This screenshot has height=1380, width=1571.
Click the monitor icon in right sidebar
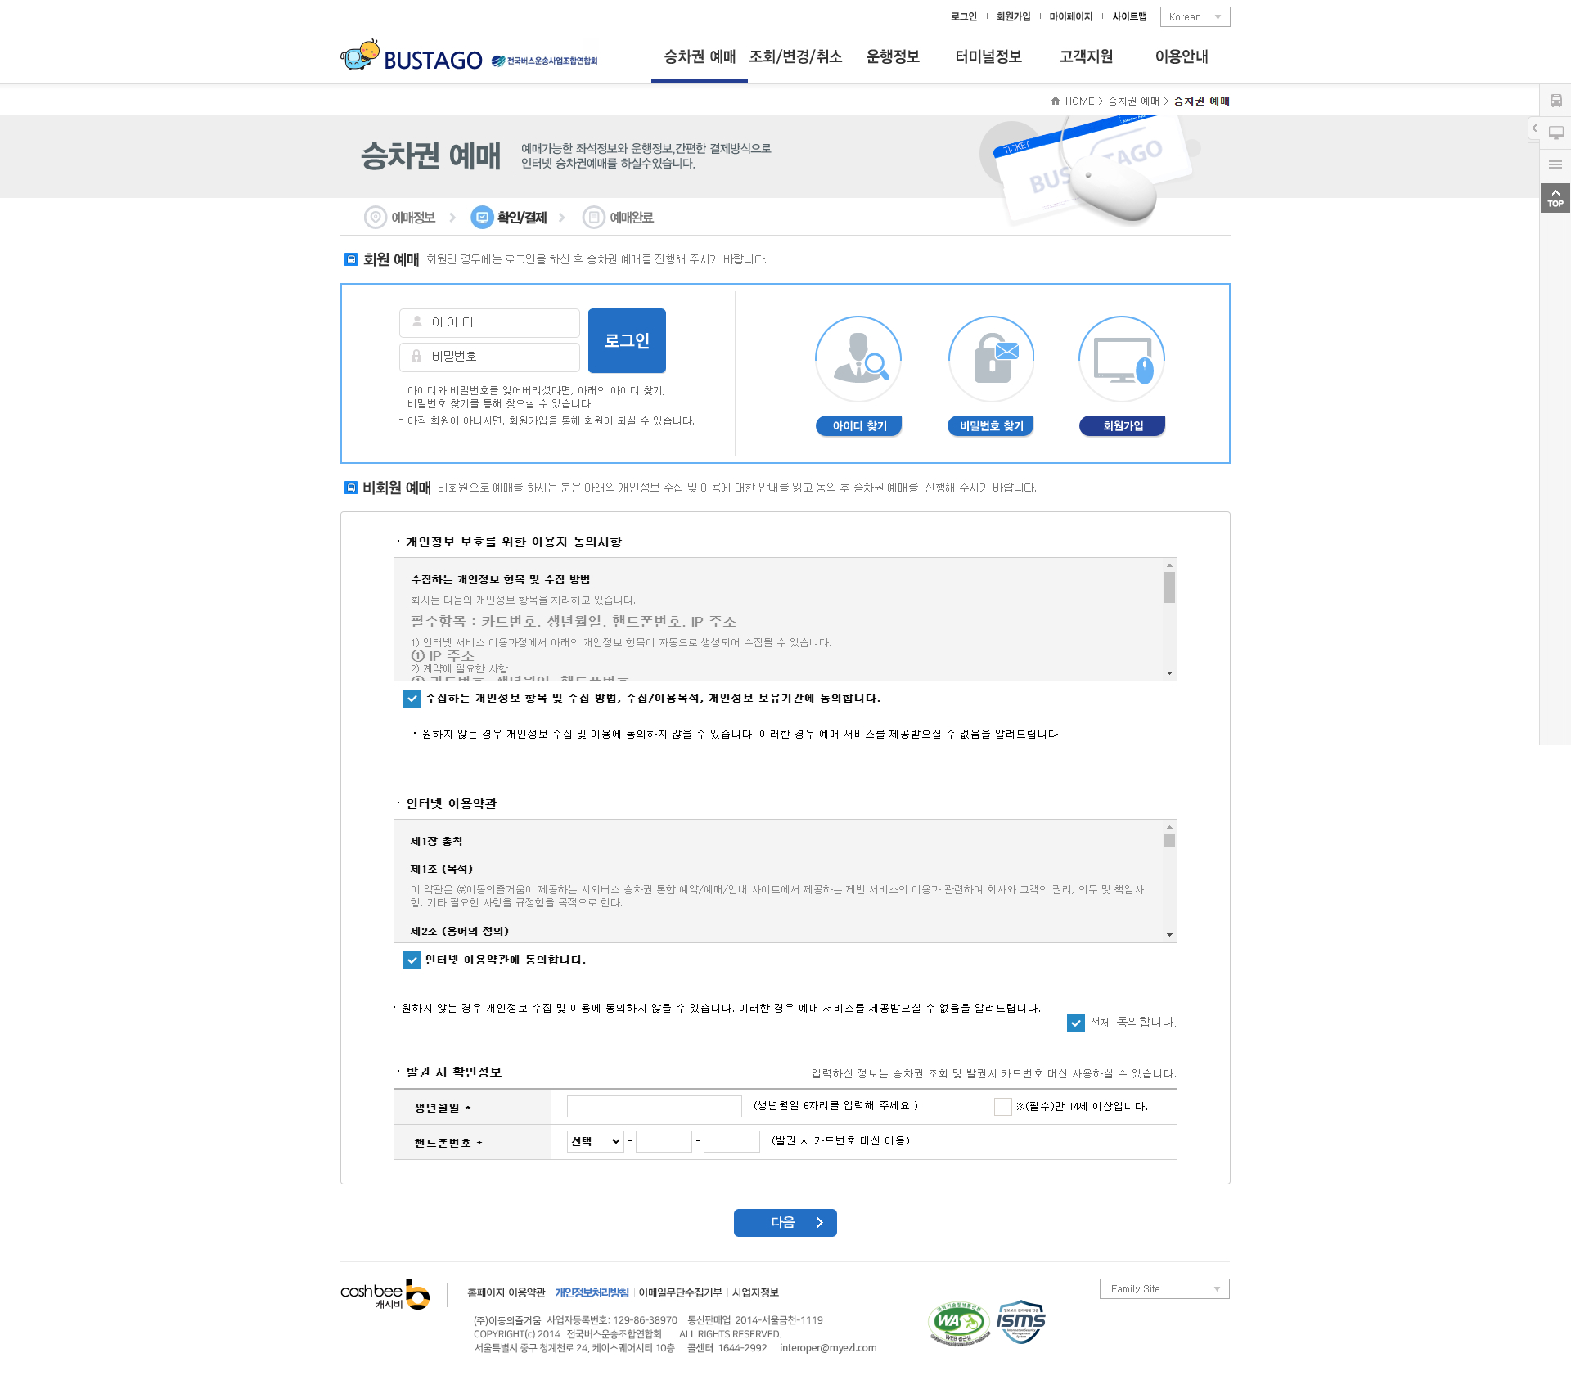[1555, 133]
